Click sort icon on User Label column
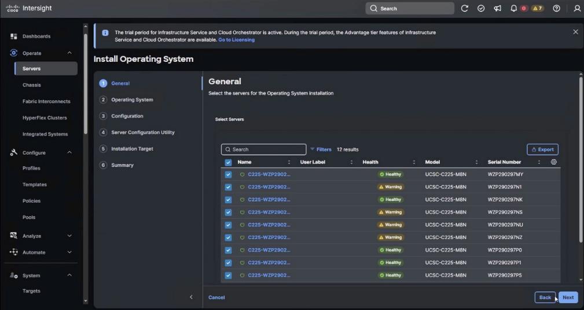 tap(351, 162)
